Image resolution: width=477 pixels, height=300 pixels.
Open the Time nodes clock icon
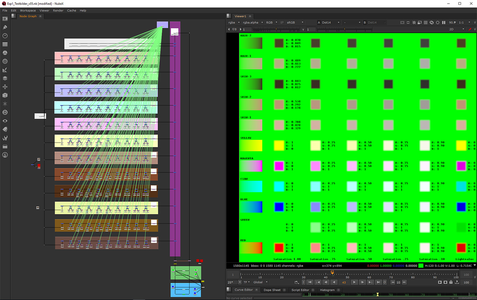click(5, 36)
